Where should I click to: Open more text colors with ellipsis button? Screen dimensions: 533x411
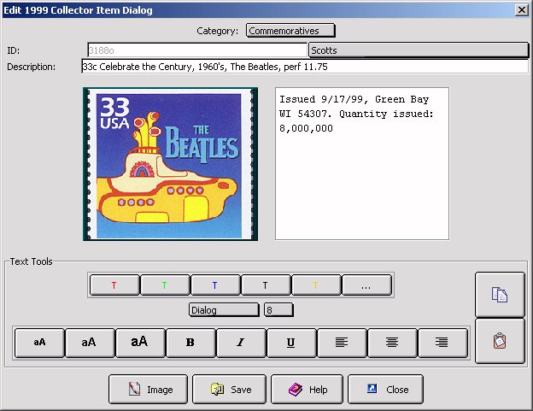click(x=366, y=285)
